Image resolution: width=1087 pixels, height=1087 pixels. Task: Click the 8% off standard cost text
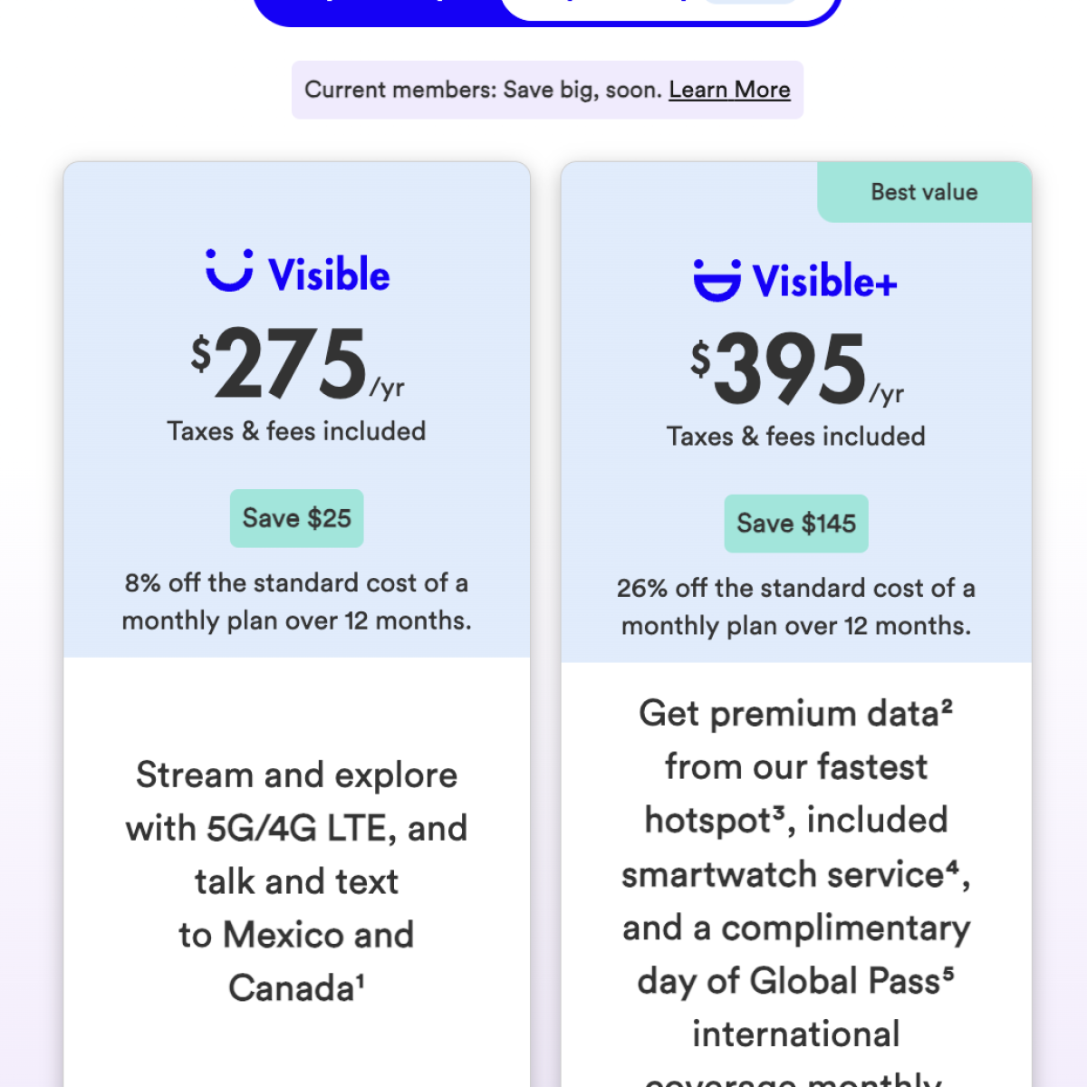coord(296,601)
